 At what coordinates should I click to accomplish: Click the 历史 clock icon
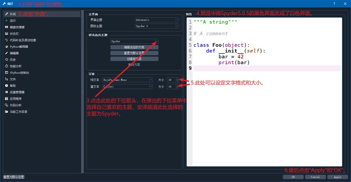click(x=7, y=59)
